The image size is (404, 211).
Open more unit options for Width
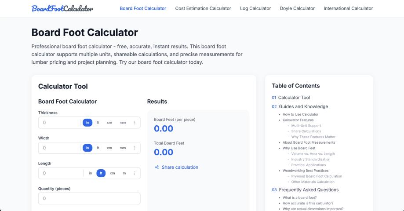tap(134, 148)
